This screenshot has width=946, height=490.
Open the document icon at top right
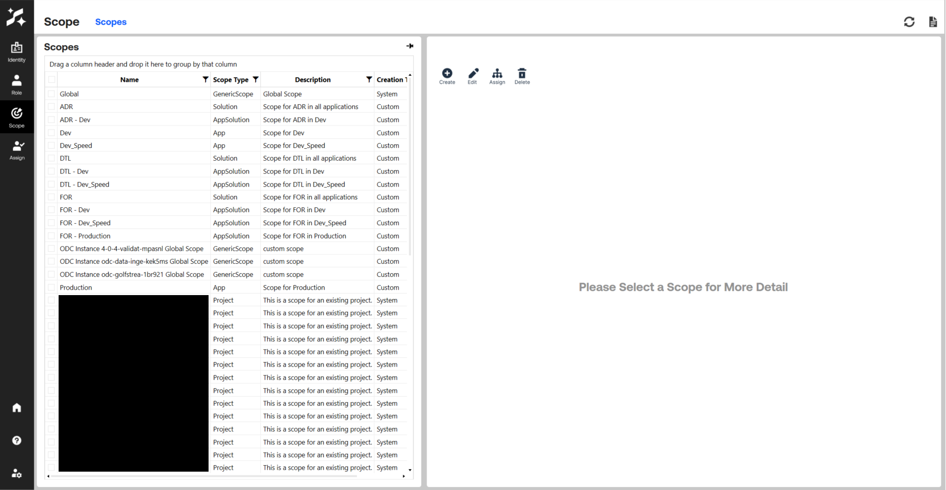click(933, 22)
